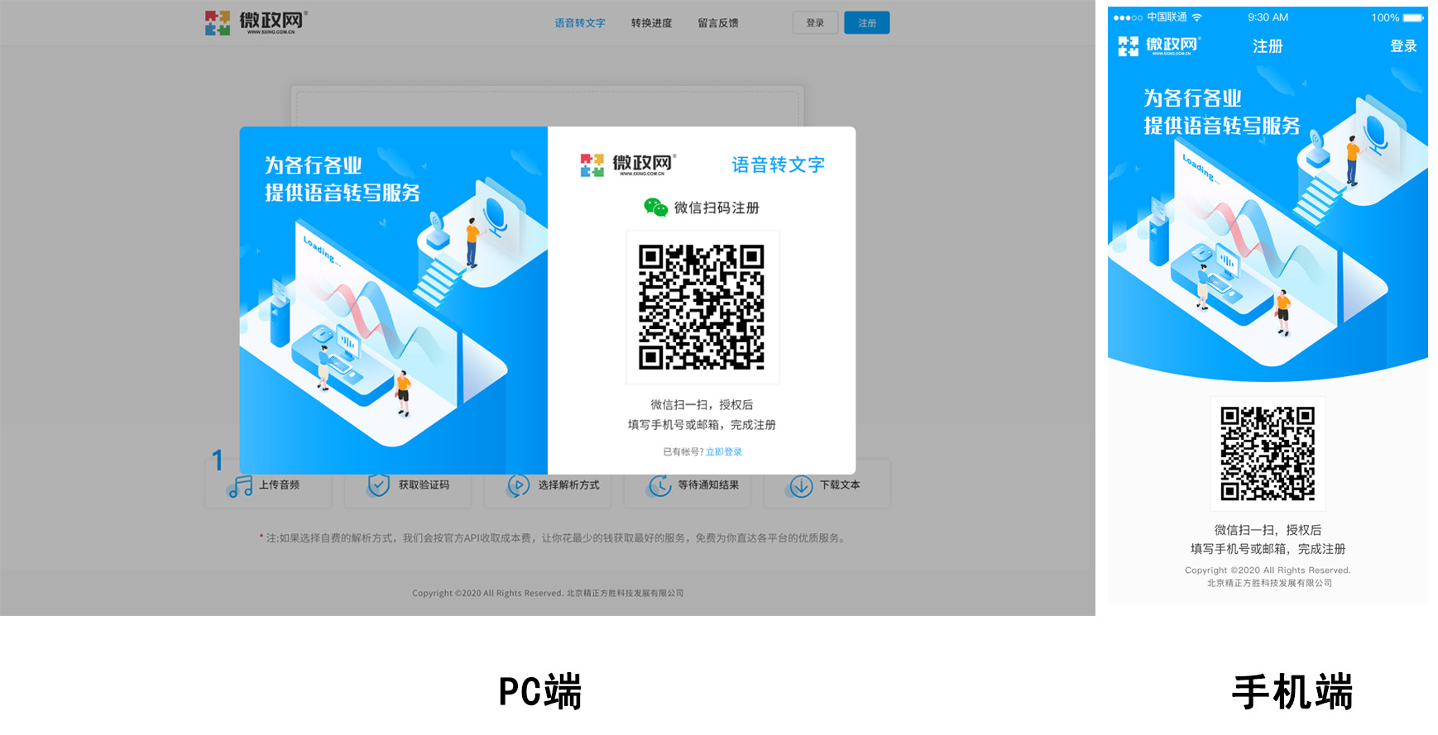The width and height of the screenshot is (1438, 735).
Task: Open the 语音转文字 navigation tab
Action: click(x=580, y=23)
